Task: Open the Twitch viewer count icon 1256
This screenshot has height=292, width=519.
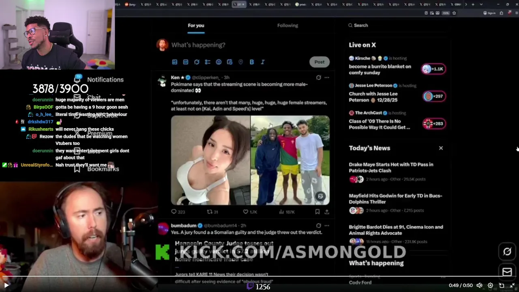Action: point(251,287)
